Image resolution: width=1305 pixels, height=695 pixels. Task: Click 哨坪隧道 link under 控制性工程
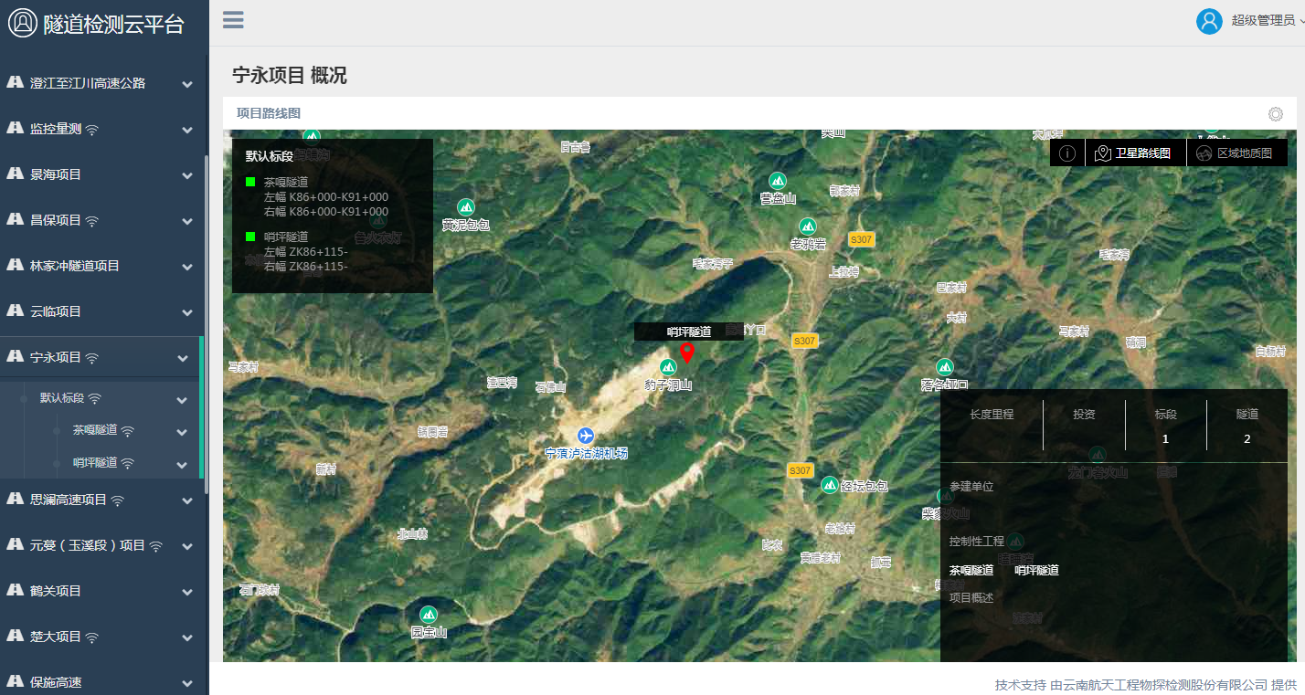[1036, 570]
